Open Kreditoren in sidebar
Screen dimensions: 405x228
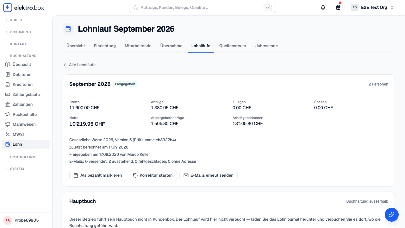(x=26, y=85)
